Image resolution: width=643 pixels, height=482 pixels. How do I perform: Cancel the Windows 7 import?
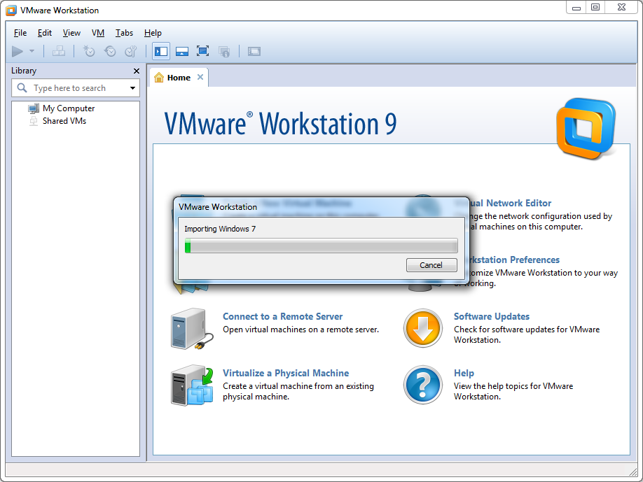[431, 265]
